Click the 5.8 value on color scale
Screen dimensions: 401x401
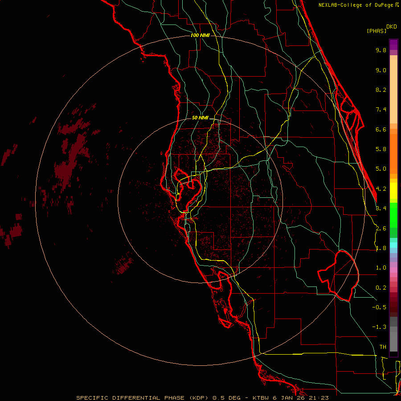[x=381, y=149]
